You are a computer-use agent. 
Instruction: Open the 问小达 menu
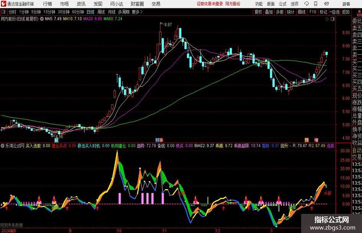[x=116, y=4]
